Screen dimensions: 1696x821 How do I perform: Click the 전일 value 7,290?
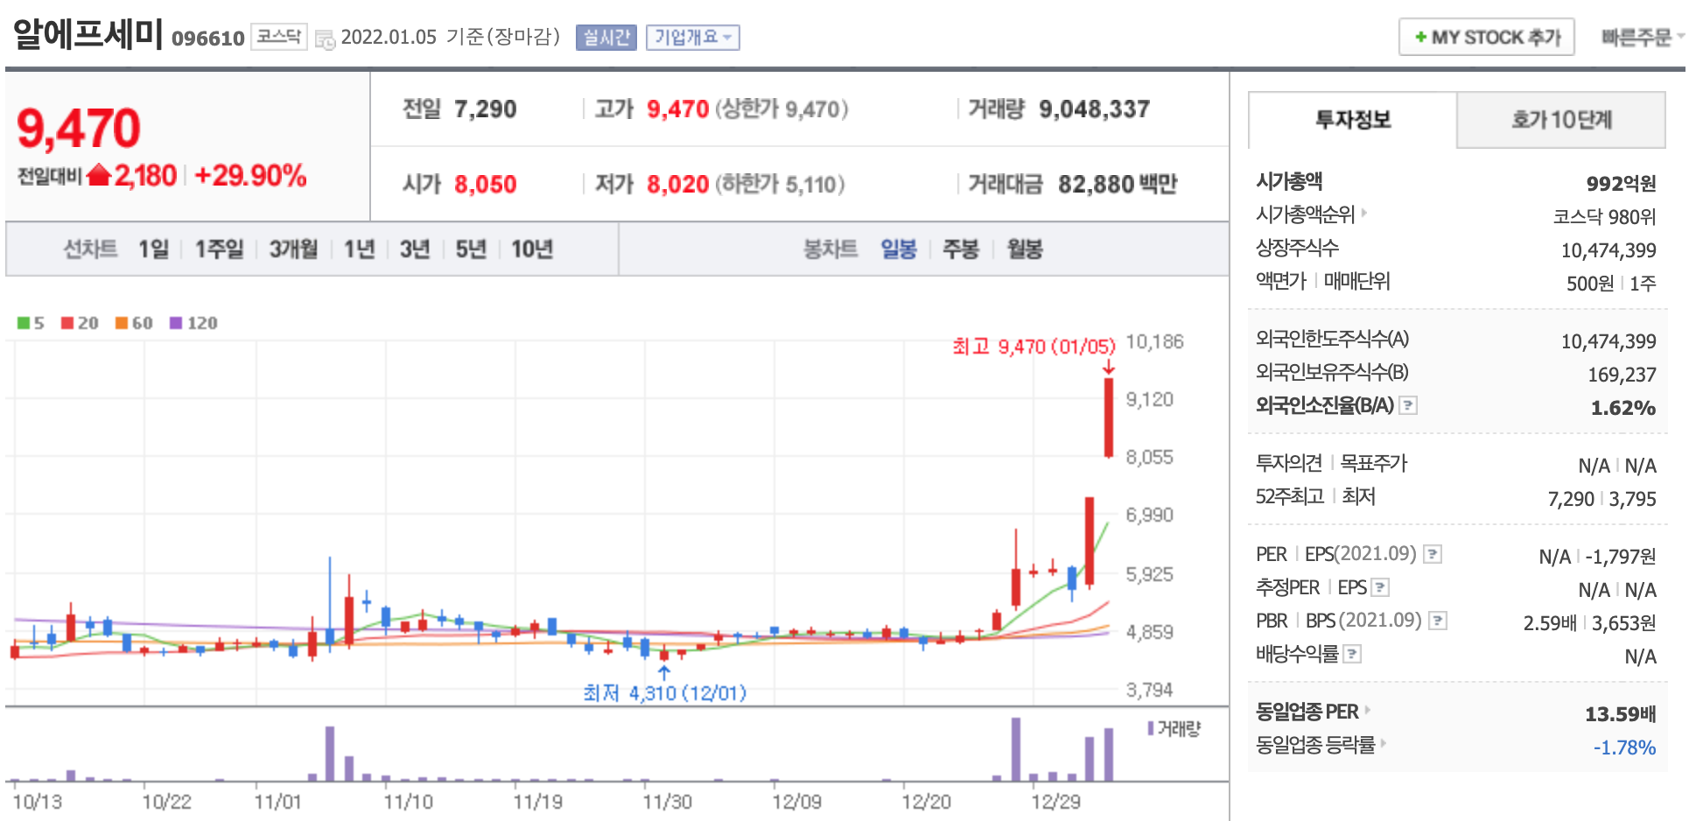point(486,109)
